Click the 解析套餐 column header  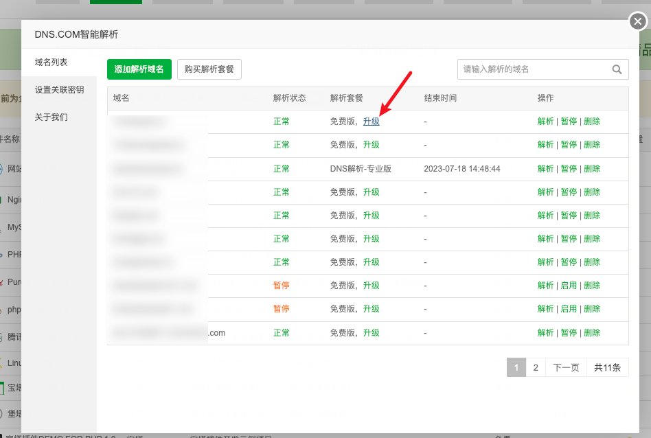point(346,98)
